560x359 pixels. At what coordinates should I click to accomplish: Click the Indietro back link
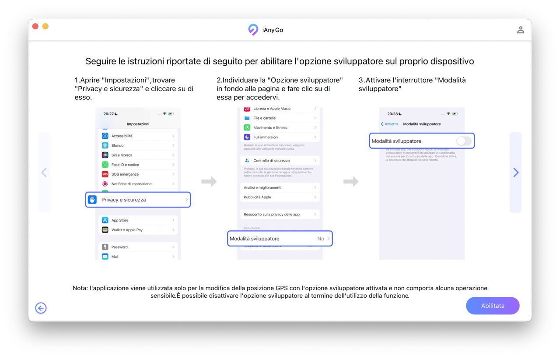point(389,124)
